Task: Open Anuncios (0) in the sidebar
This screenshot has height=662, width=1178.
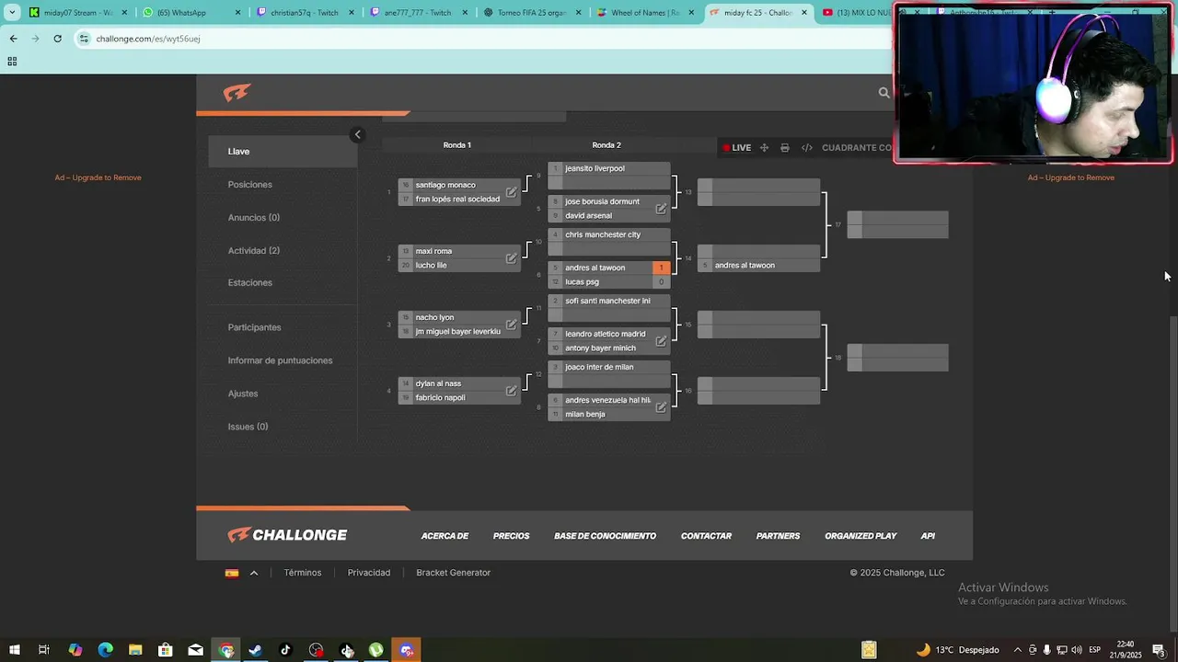Action: click(x=254, y=218)
